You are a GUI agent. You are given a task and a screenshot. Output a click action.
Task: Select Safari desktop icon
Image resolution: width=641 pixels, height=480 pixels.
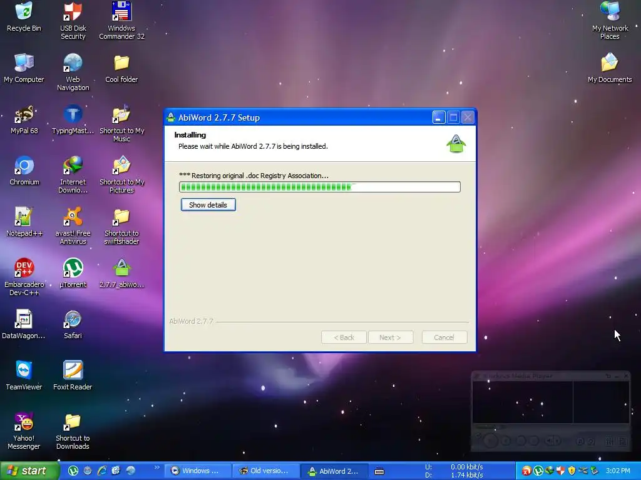point(73,324)
